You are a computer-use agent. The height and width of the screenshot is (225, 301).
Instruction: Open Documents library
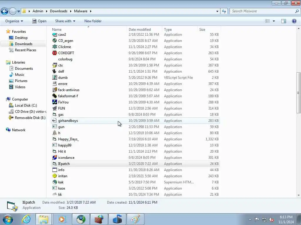(x=24, y=69)
